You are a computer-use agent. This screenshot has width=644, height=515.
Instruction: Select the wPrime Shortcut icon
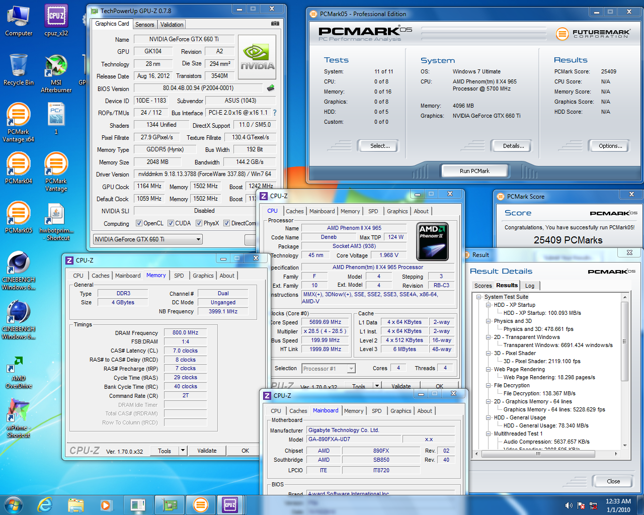point(19,417)
